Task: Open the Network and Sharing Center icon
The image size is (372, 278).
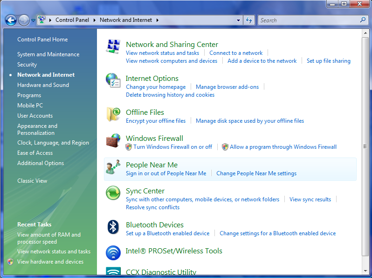Action: [x=113, y=46]
